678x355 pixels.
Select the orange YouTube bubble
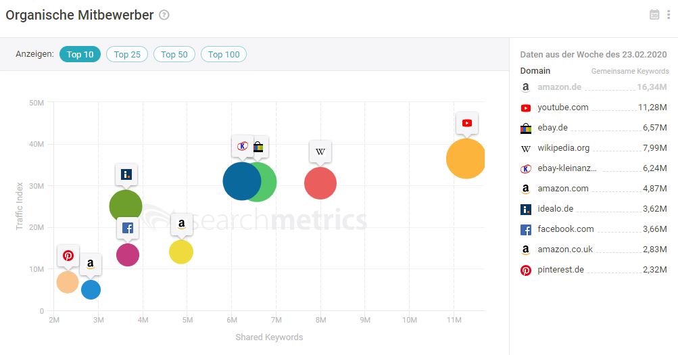(465, 159)
